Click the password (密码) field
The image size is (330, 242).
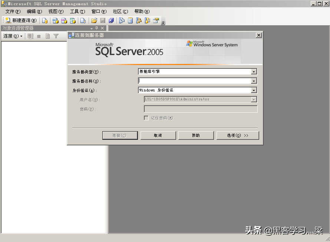201,109
